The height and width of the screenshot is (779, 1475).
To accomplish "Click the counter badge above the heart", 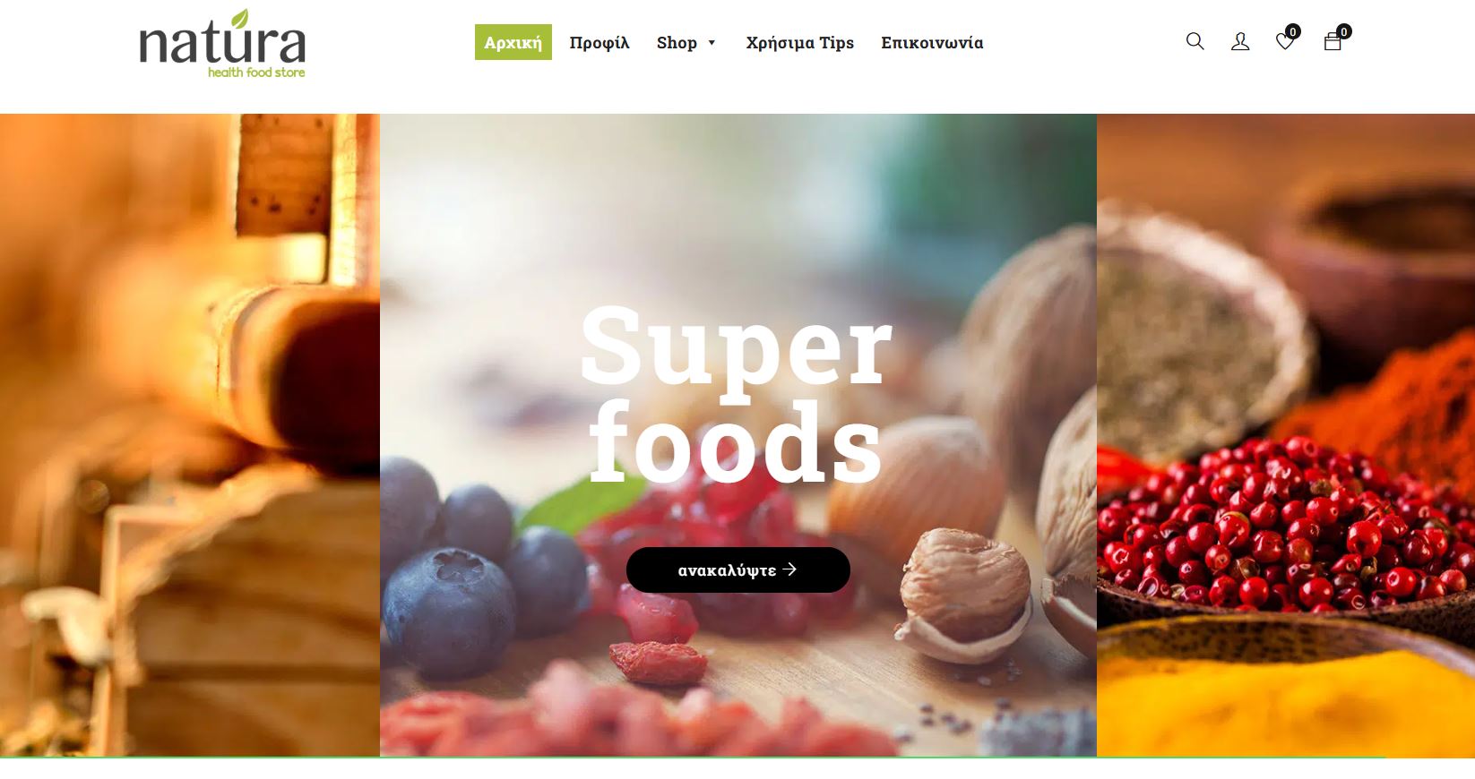I will 1292,31.
